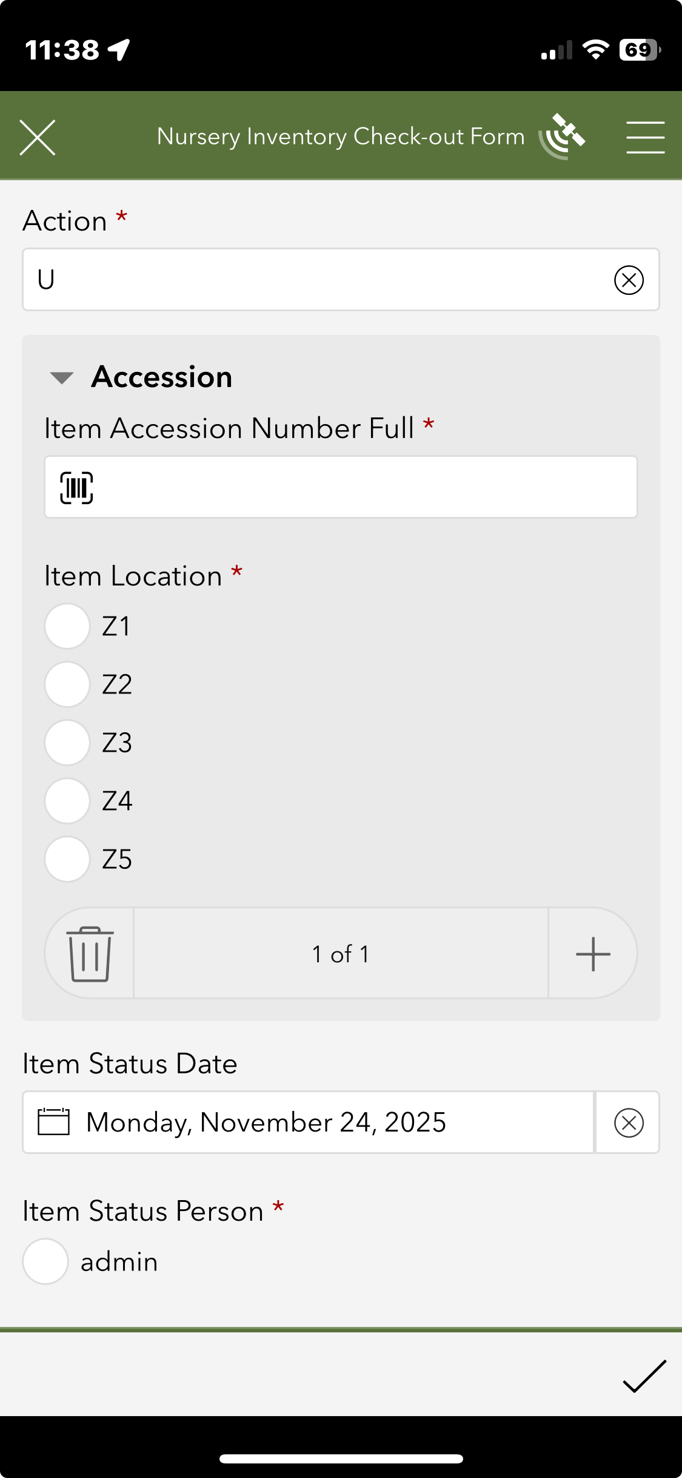Select admin as Item Status Person

click(45, 1261)
